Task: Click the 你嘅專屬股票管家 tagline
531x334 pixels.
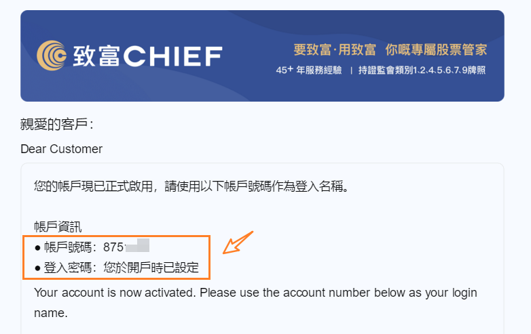Action: [x=436, y=50]
